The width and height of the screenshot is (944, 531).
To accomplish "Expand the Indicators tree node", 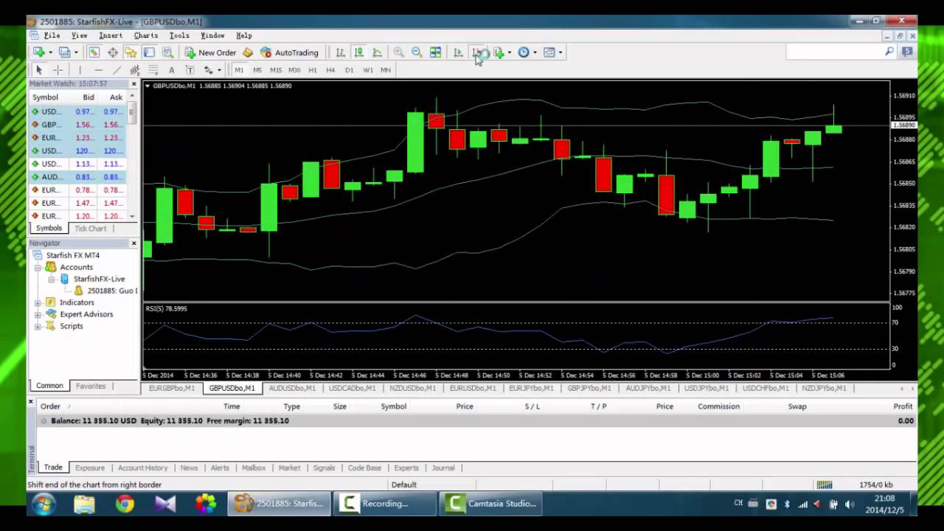I will [x=38, y=302].
